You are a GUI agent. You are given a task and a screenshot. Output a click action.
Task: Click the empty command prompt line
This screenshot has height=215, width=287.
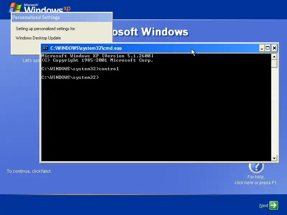pyautogui.click(x=70, y=77)
